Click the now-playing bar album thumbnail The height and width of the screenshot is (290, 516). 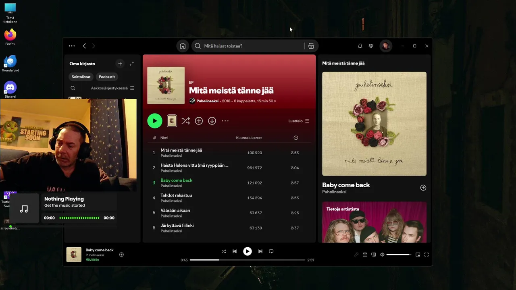pos(74,255)
